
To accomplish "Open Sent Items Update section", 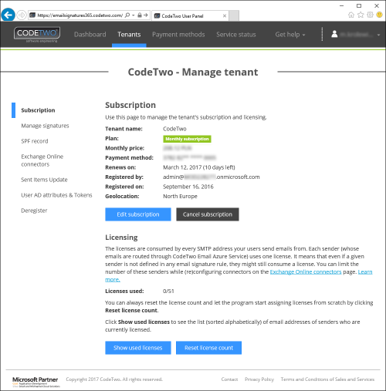I will (44, 180).
